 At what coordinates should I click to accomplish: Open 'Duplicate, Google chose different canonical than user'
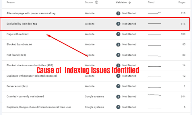[x=39, y=107]
